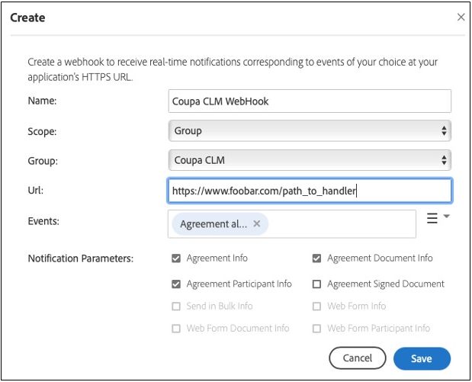Click the 'Scope:' label
The image size is (472, 382).
click(x=42, y=132)
